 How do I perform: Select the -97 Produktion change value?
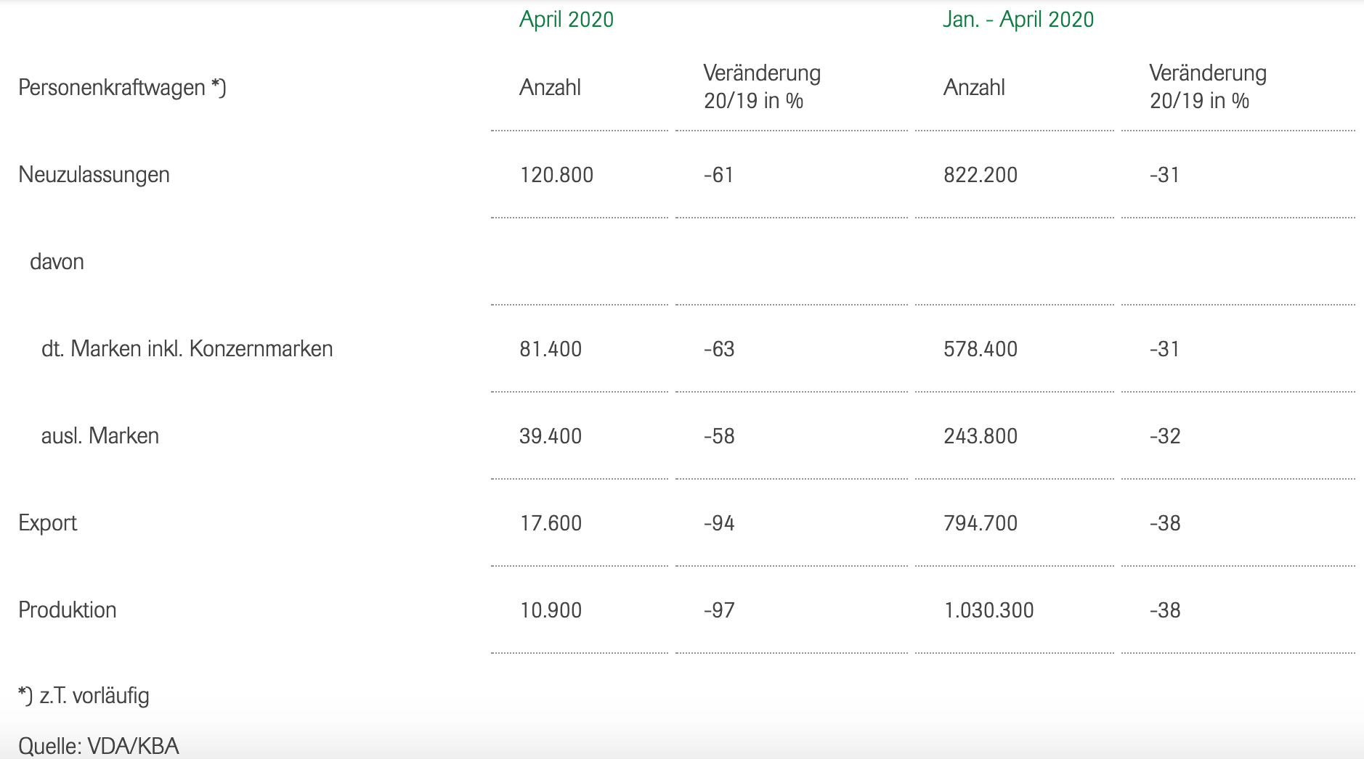pyautogui.click(x=719, y=610)
